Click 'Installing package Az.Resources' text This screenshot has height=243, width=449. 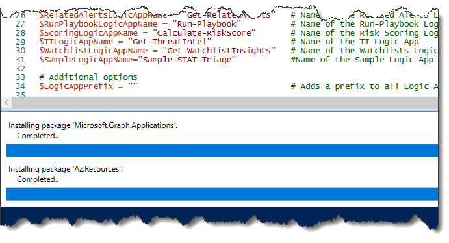65,169
